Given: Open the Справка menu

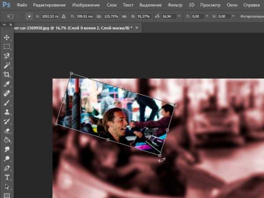Looking at the screenshot, I should click(251, 5).
